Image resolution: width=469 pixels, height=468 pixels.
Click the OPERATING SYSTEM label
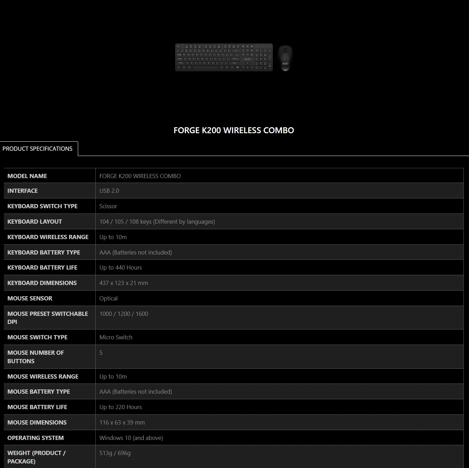[36, 438]
